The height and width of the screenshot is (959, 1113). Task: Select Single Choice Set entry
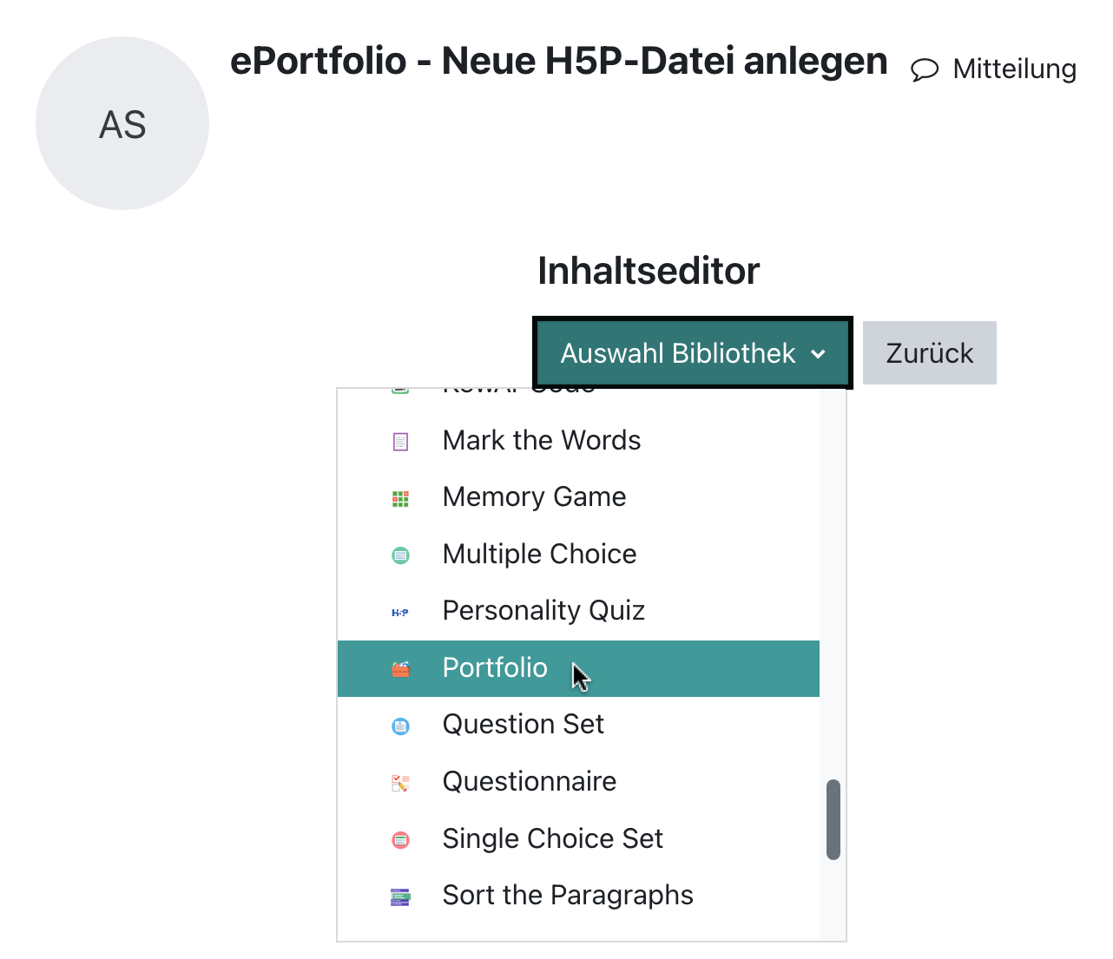[x=578, y=838]
